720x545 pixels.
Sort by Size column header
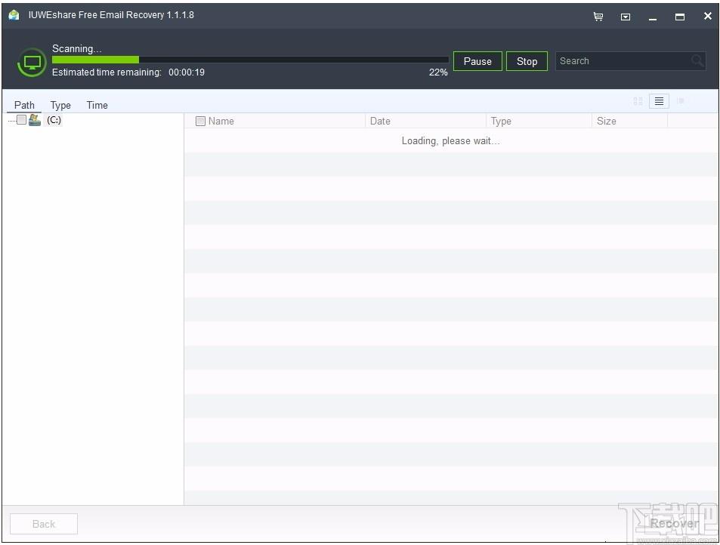pos(629,121)
